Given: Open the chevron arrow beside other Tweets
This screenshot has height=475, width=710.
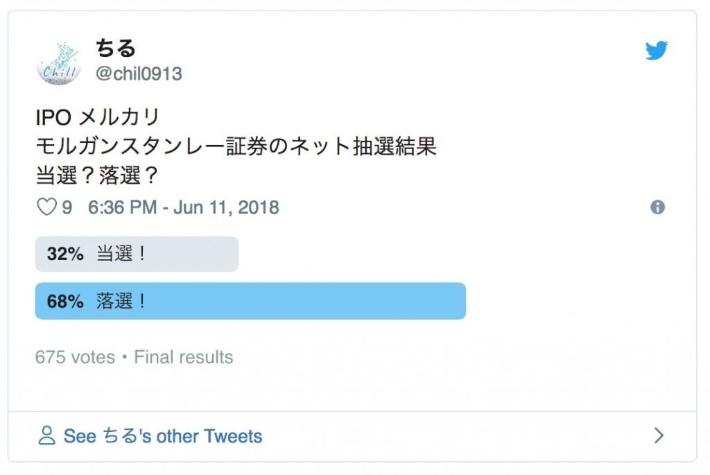Looking at the screenshot, I should point(659,435).
